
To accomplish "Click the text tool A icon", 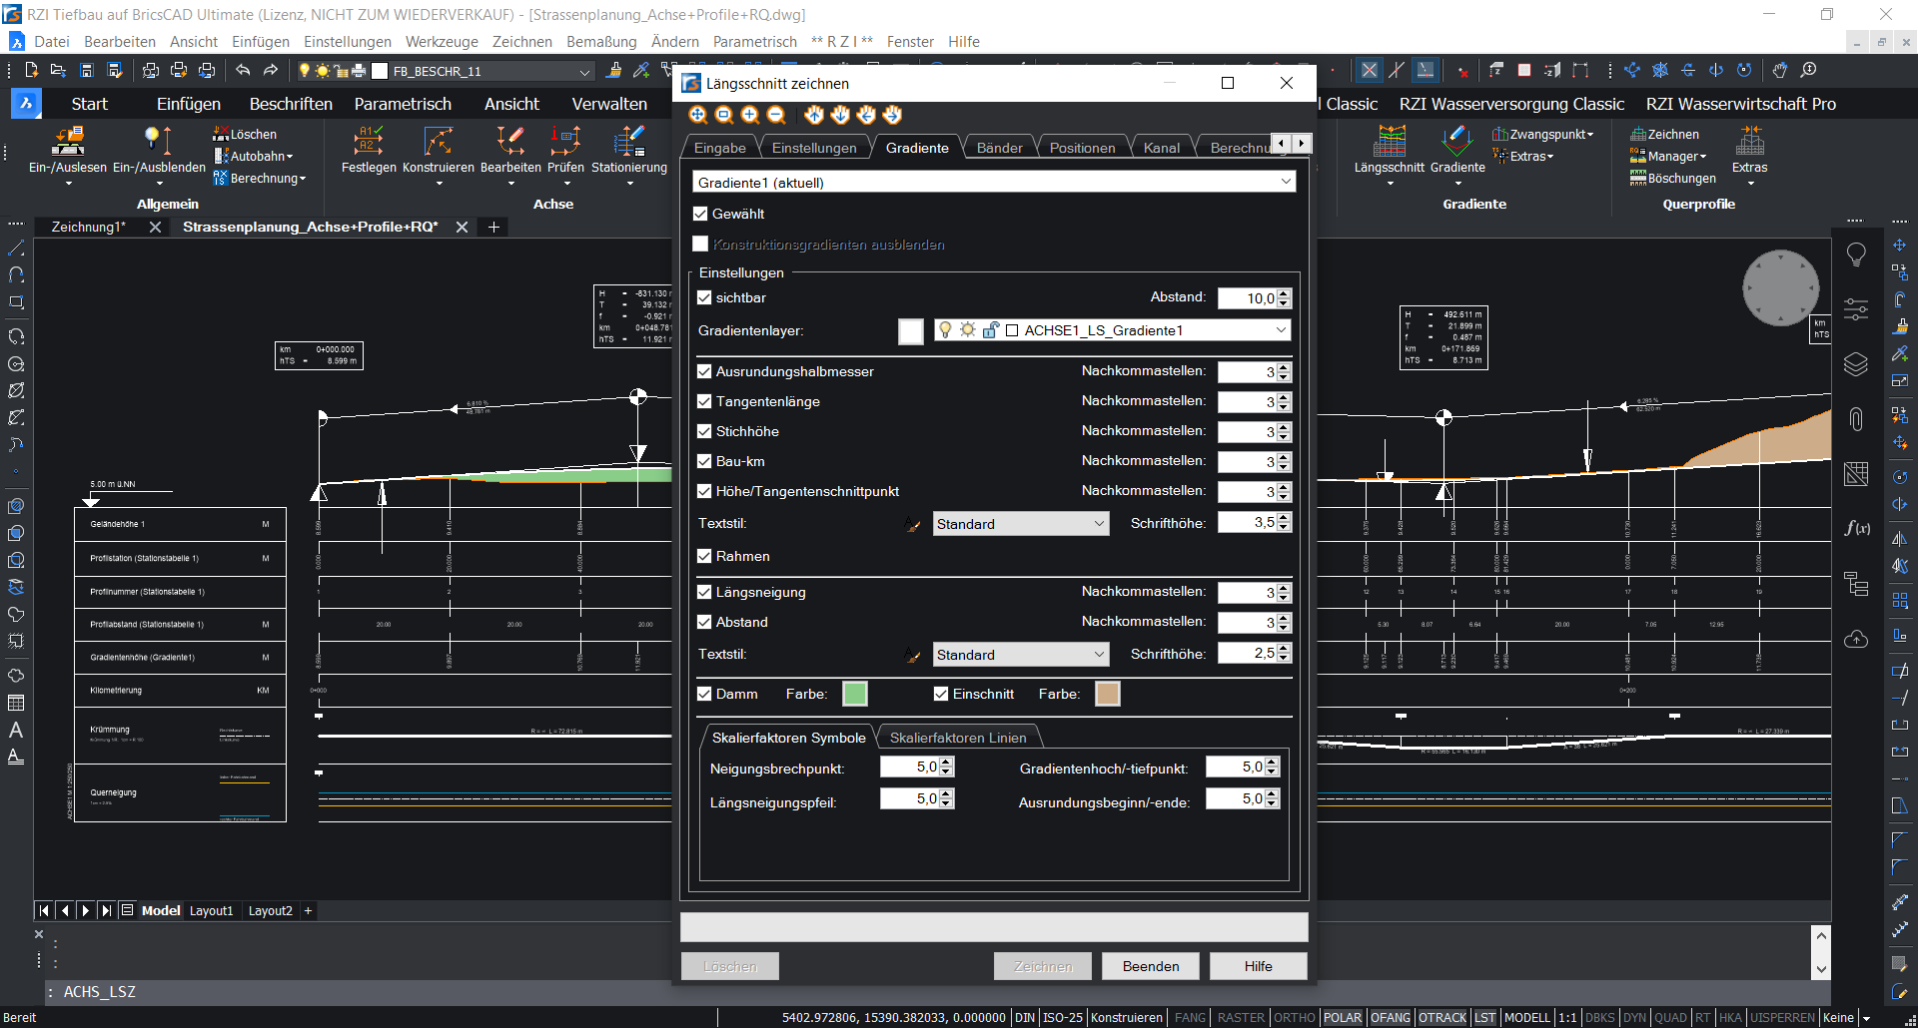I will click(16, 730).
